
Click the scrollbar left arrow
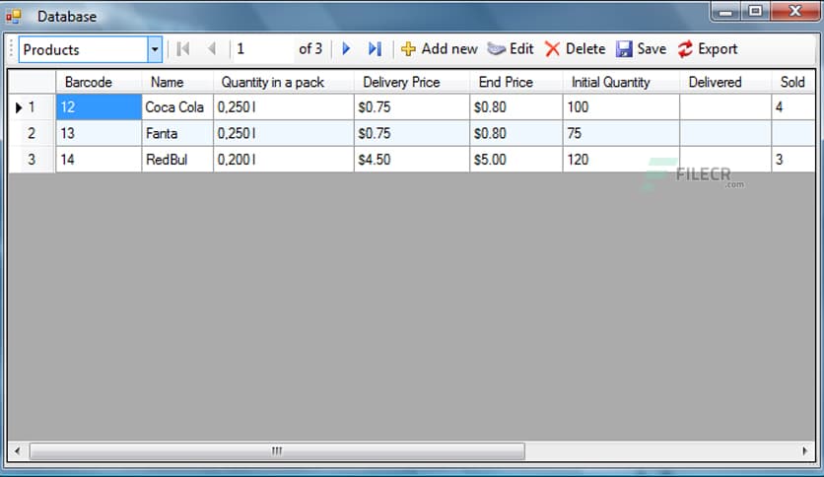pyautogui.click(x=18, y=450)
